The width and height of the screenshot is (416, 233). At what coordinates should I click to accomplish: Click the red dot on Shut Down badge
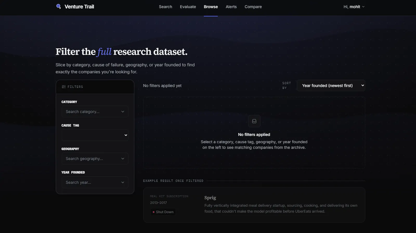154,212
